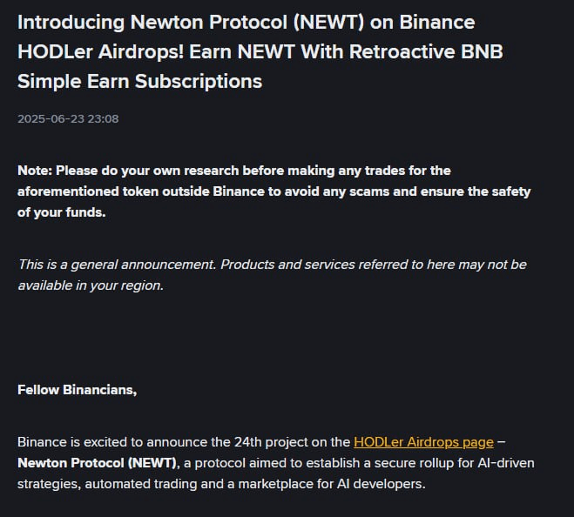This screenshot has width=574, height=517.
Task: Click Simple Earn Subscriptions in the title
Action: (140, 81)
